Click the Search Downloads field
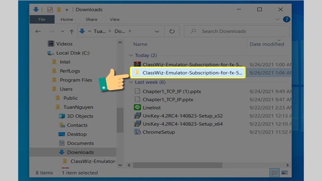Viewport: 322px width, 181px height. [236, 31]
